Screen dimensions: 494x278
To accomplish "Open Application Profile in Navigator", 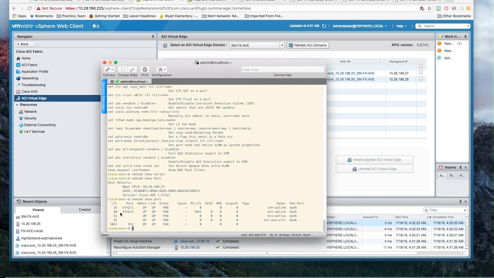I will pyautogui.click(x=35, y=71).
